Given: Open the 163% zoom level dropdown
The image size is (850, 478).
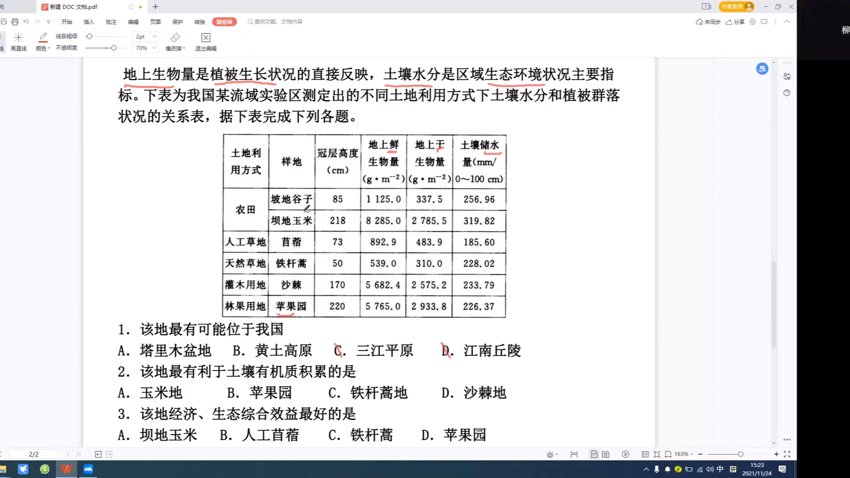Looking at the screenshot, I should (684, 454).
